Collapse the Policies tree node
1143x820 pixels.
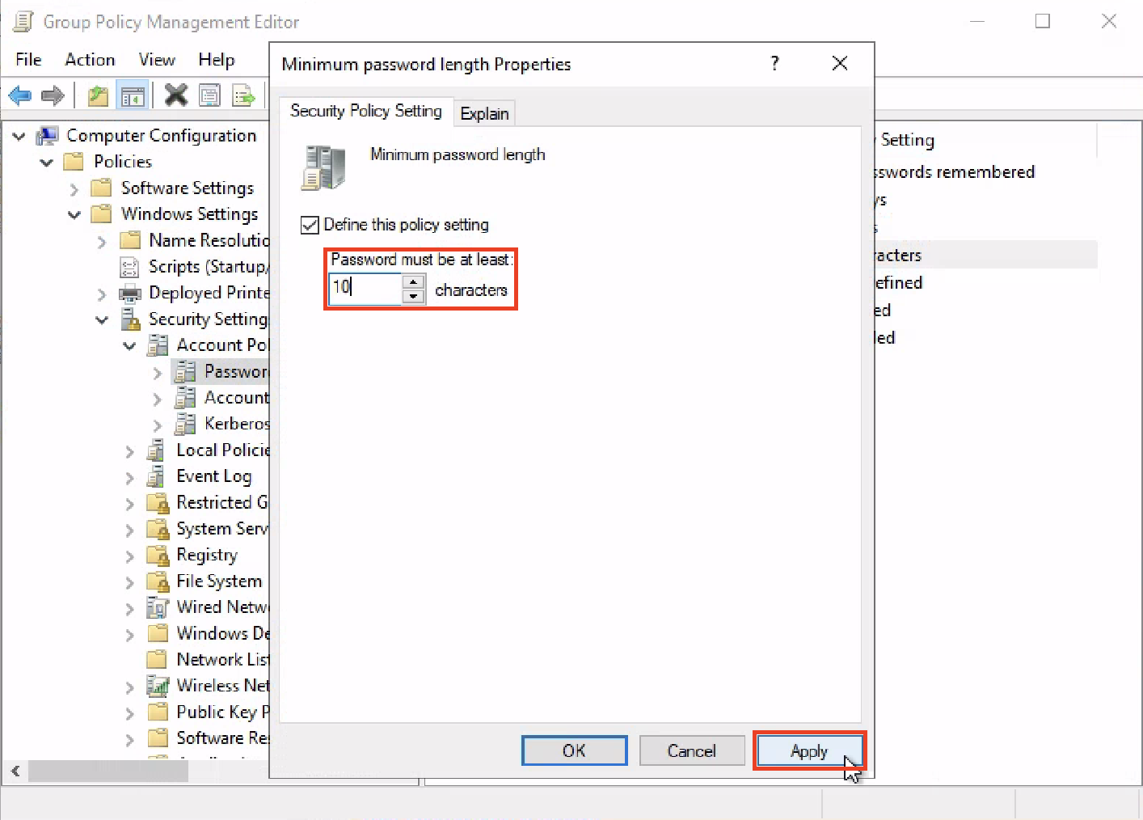click(47, 162)
